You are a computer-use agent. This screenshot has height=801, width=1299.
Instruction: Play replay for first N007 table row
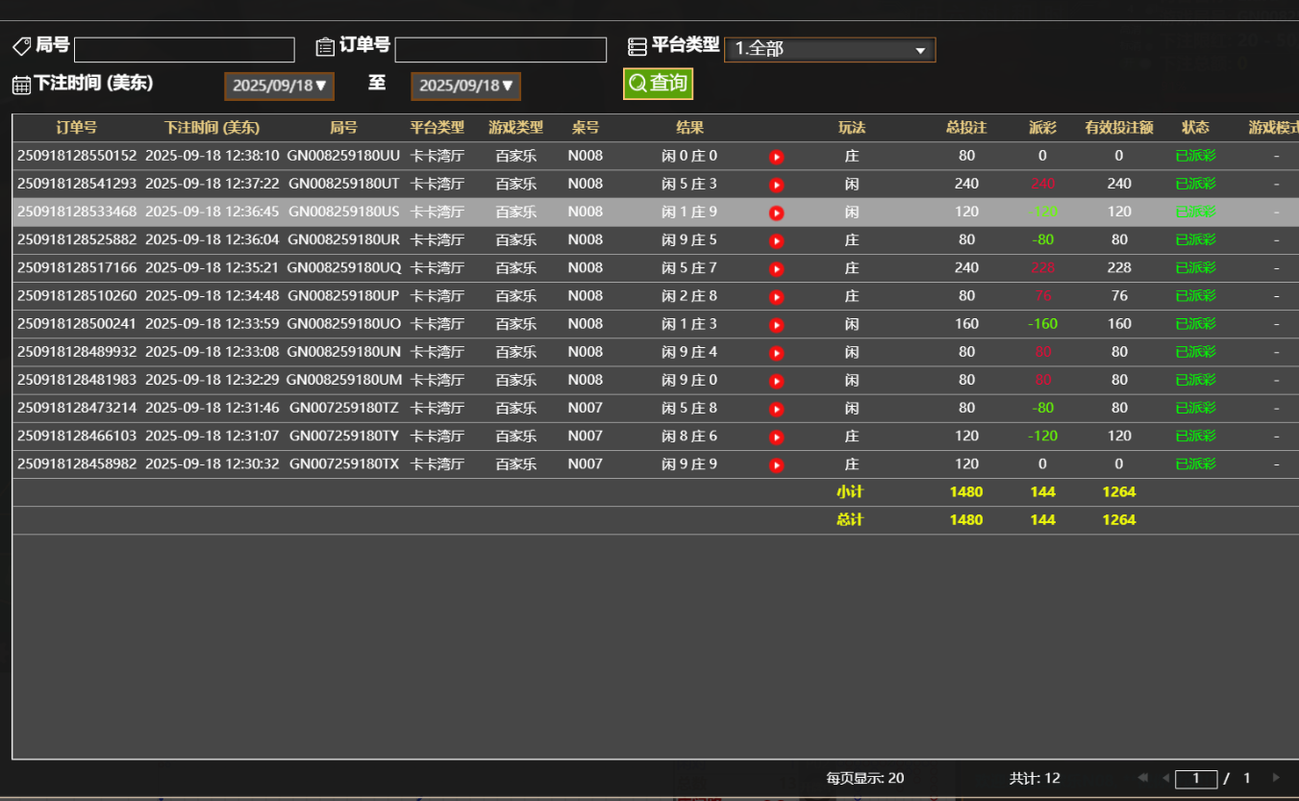coord(776,408)
